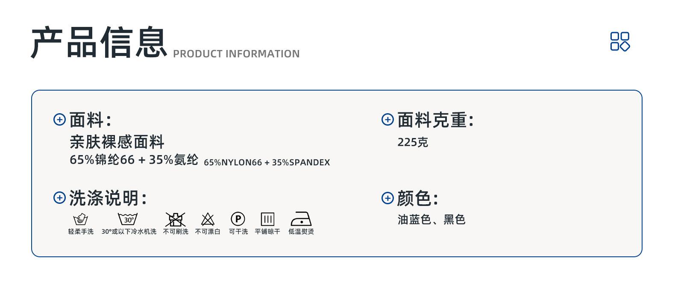Select the 亲肤裸感面料 text
Screen dimensions: 675x282
pos(117,142)
